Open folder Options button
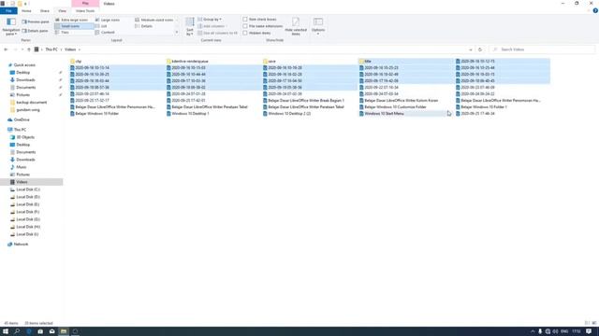 tap(318, 27)
